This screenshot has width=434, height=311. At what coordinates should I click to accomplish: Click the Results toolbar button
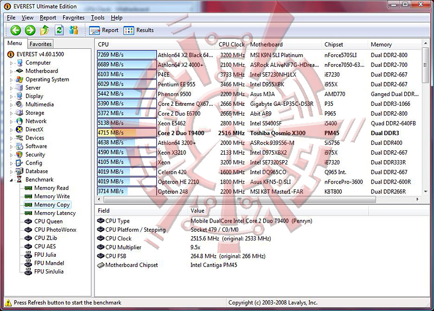[139, 30]
